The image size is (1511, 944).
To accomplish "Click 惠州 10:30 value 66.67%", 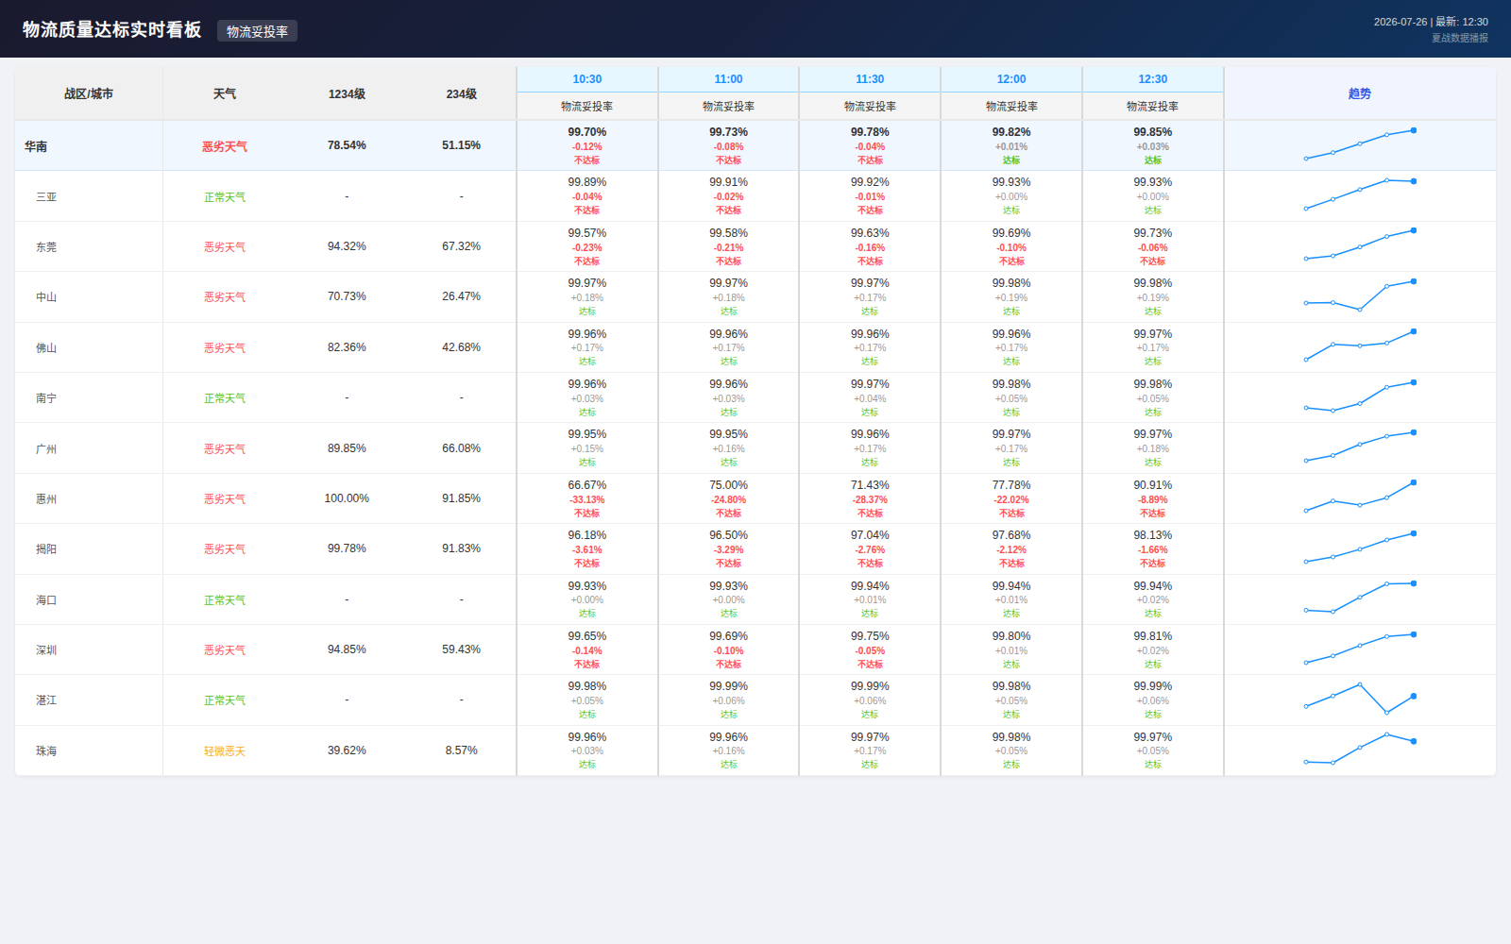I will pyautogui.click(x=587, y=485).
